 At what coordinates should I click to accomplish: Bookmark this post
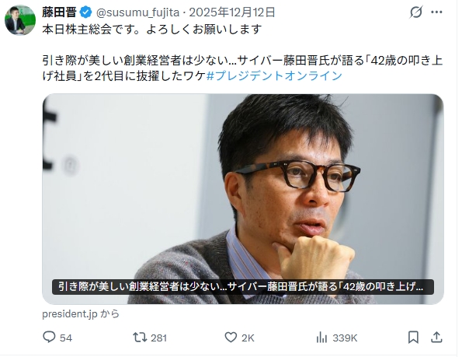[413, 338]
